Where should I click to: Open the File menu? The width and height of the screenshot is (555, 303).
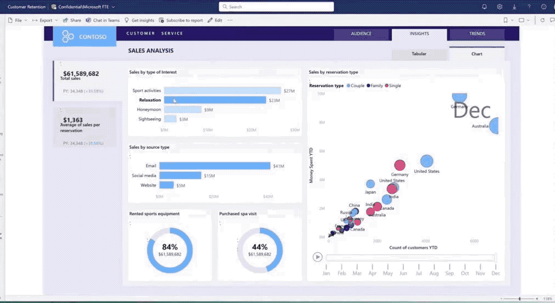pos(18,20)
